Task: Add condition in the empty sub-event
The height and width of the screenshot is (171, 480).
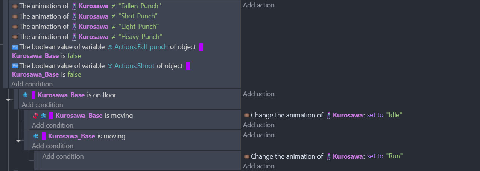Action: [63, 156]
